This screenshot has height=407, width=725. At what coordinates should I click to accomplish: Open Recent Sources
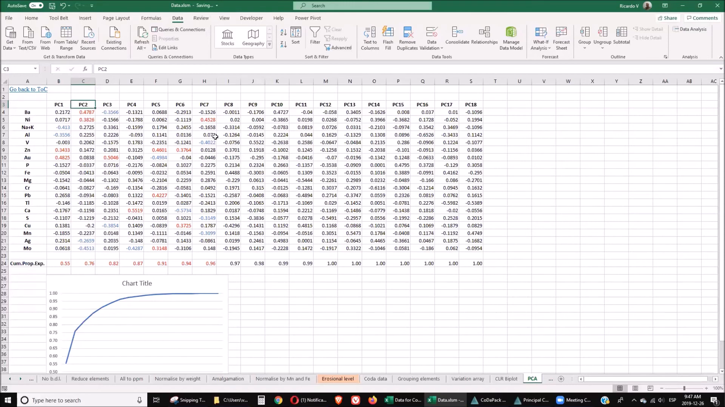point(88,38)
